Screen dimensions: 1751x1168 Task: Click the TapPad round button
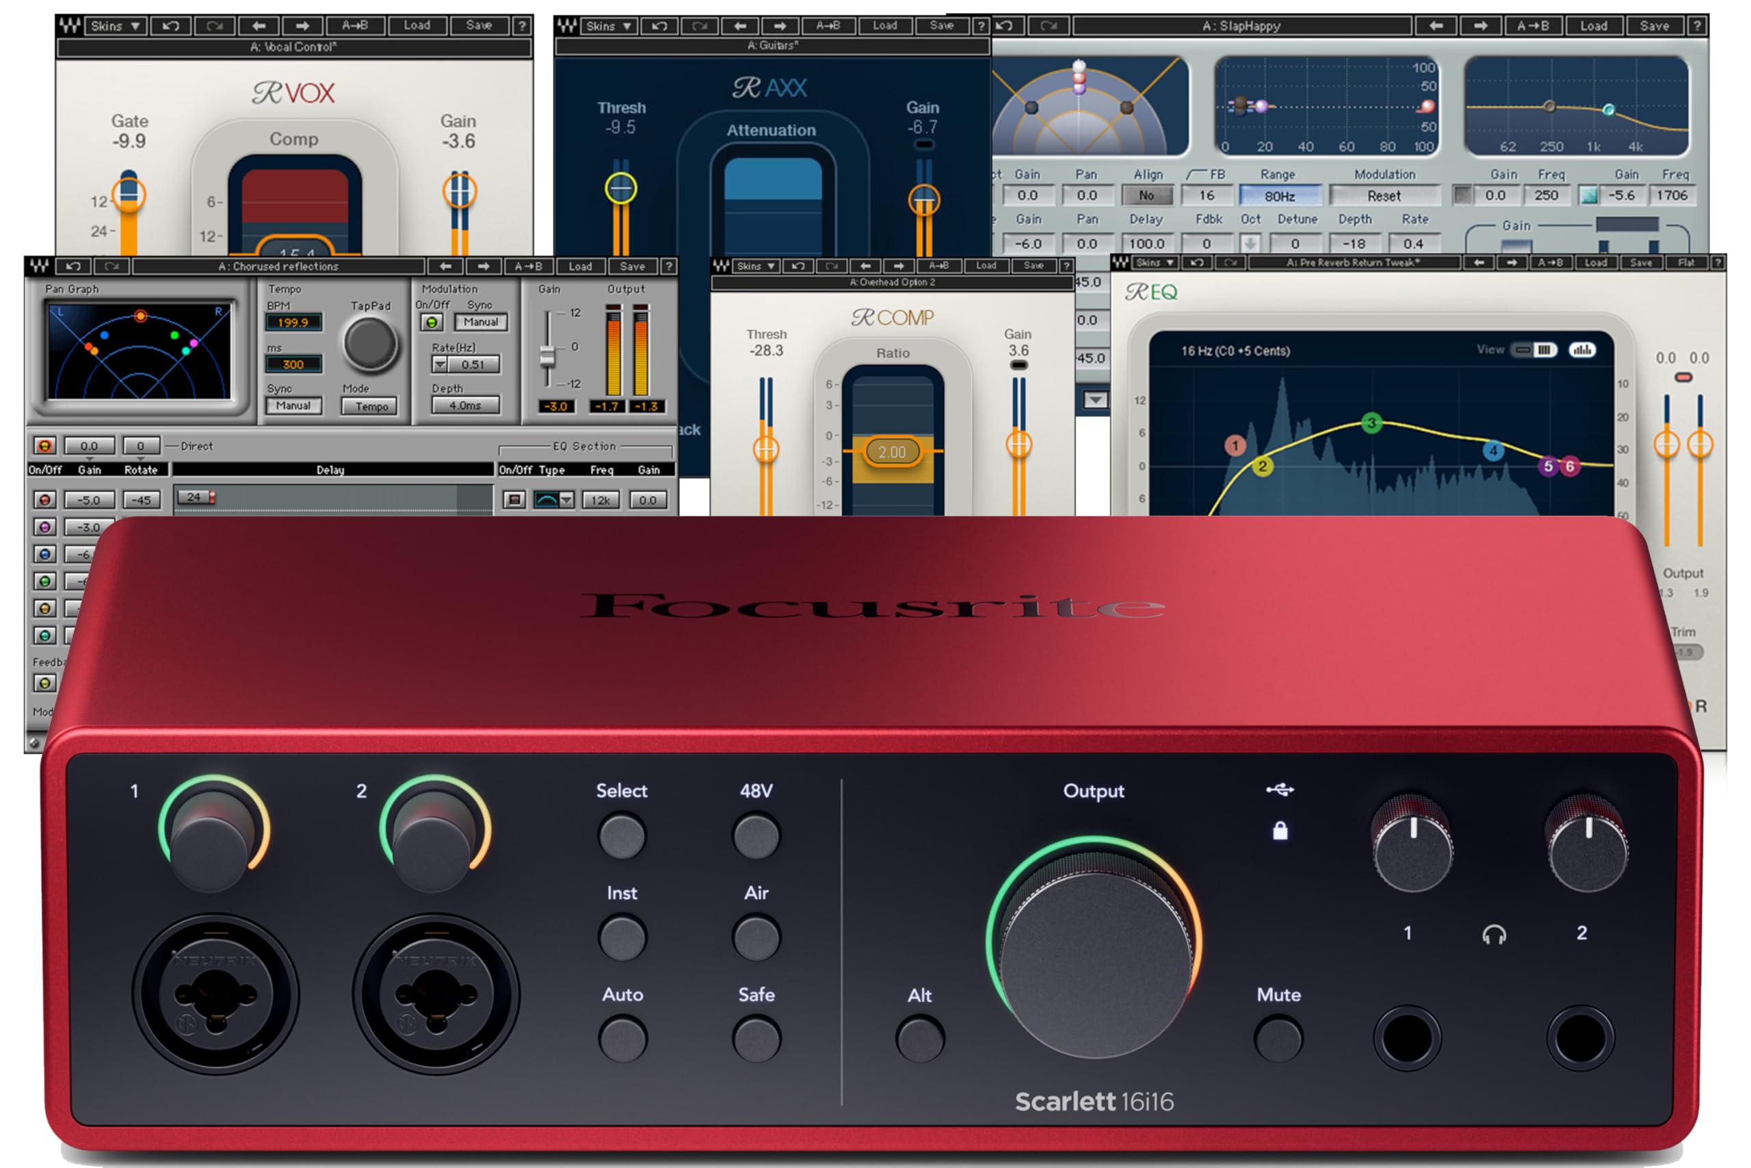(370, 344)
